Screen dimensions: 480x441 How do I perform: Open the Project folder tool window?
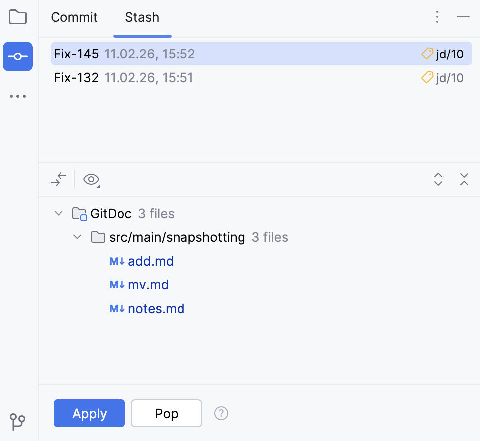18,17
